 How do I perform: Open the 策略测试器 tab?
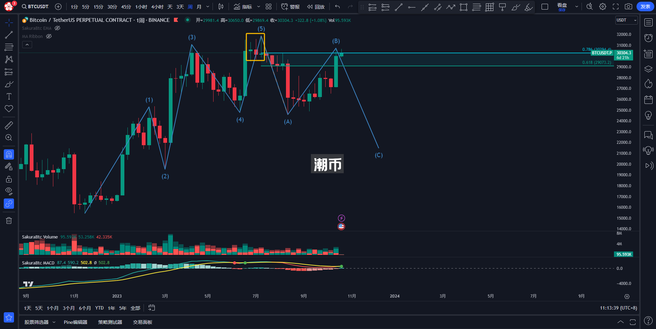(110, 322)
